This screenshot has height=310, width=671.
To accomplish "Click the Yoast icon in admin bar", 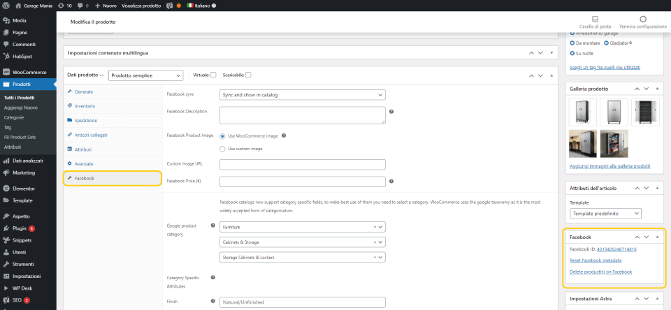I will (169, 6).
